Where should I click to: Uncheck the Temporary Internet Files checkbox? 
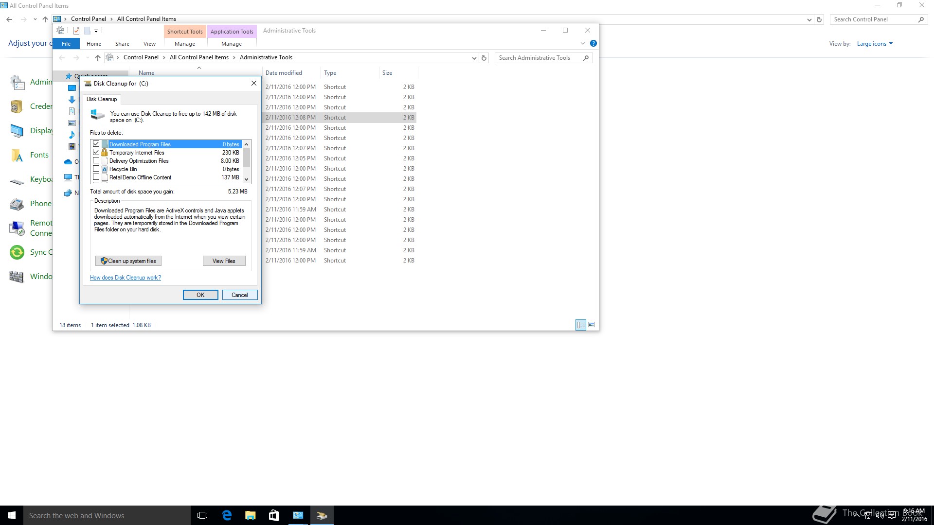(96, 152)
